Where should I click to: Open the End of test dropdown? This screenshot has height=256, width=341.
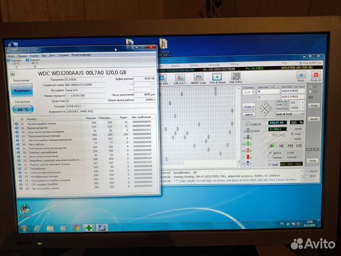pyautogui.click(x=303, y=114)
